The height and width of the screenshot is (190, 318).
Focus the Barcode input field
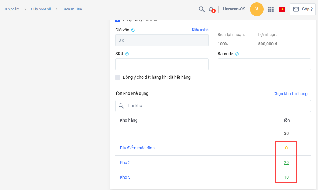(x=264, y=64)
